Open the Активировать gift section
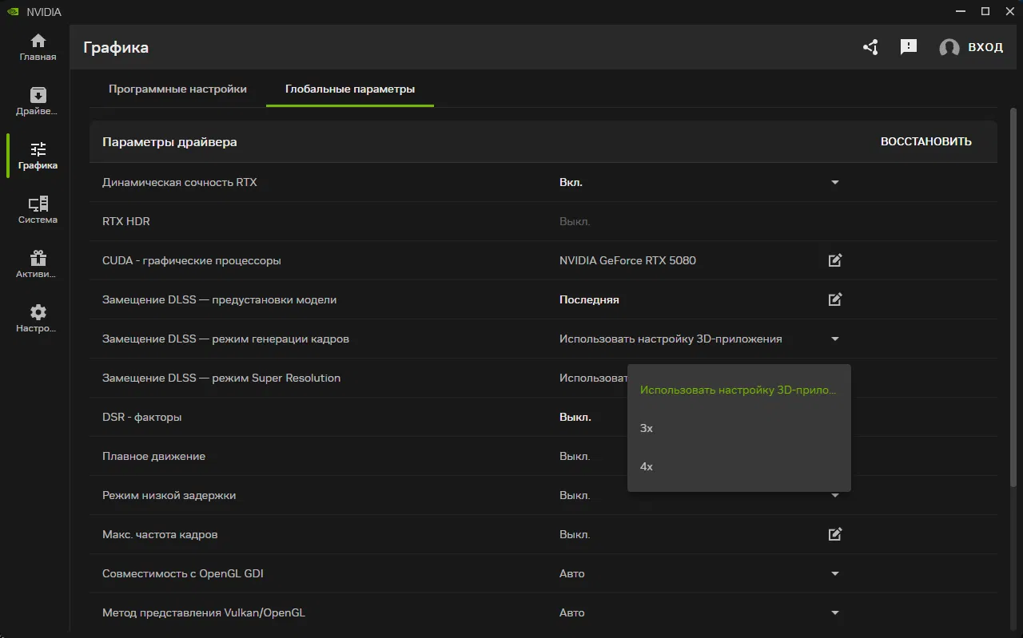Image resolution: width=1023 pixels, height=638 pixels. 38,264
